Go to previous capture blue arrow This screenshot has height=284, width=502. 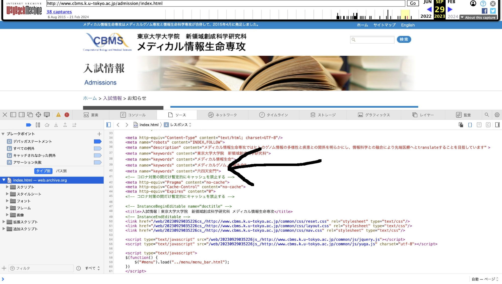point(429,10)
